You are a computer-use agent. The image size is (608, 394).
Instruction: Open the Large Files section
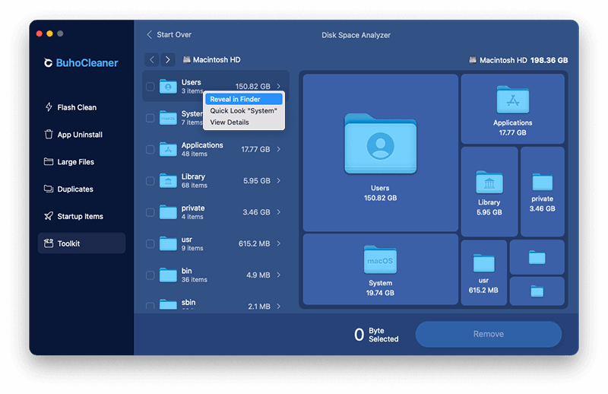[81, 161]
